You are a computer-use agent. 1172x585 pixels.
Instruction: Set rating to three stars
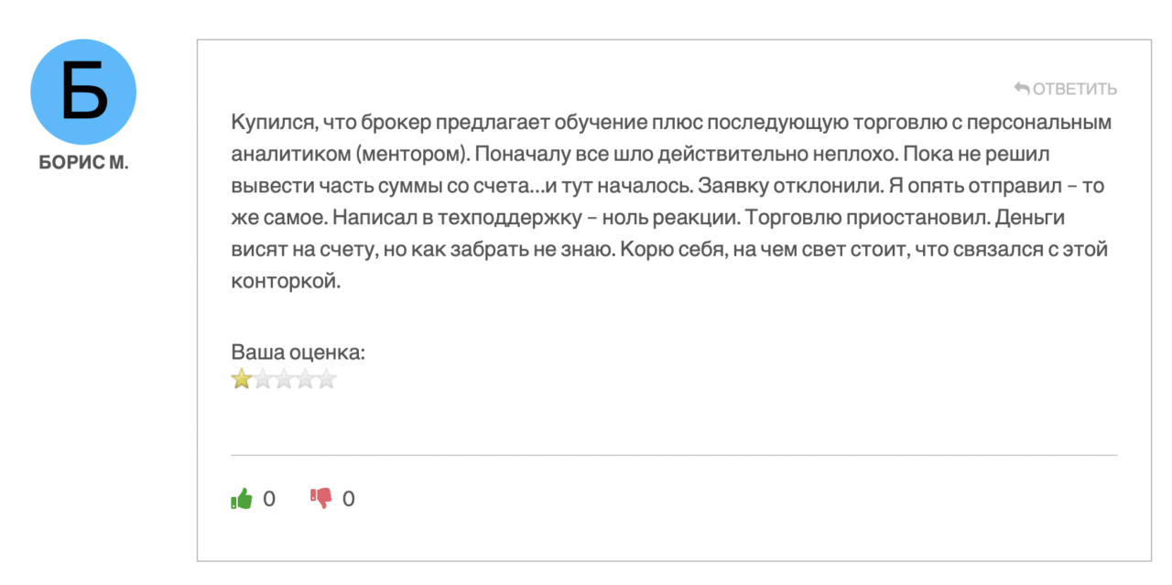point(284,379)
